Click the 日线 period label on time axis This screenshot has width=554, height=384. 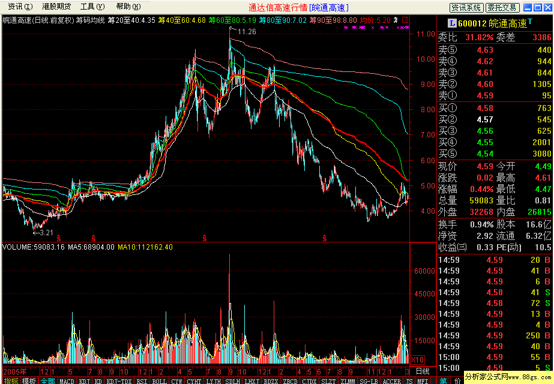pos(423,371)
